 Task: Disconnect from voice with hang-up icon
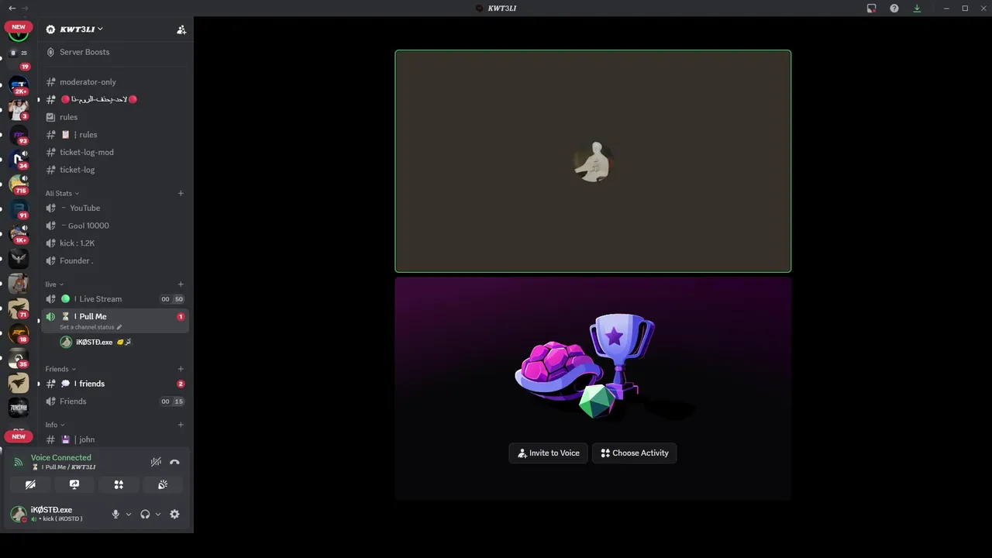click(174, 462)
